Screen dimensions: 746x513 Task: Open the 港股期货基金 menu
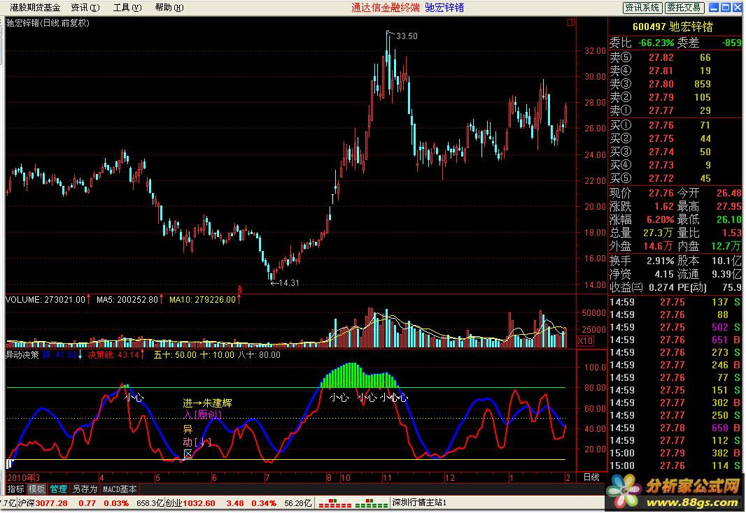(x=35, y=8)
